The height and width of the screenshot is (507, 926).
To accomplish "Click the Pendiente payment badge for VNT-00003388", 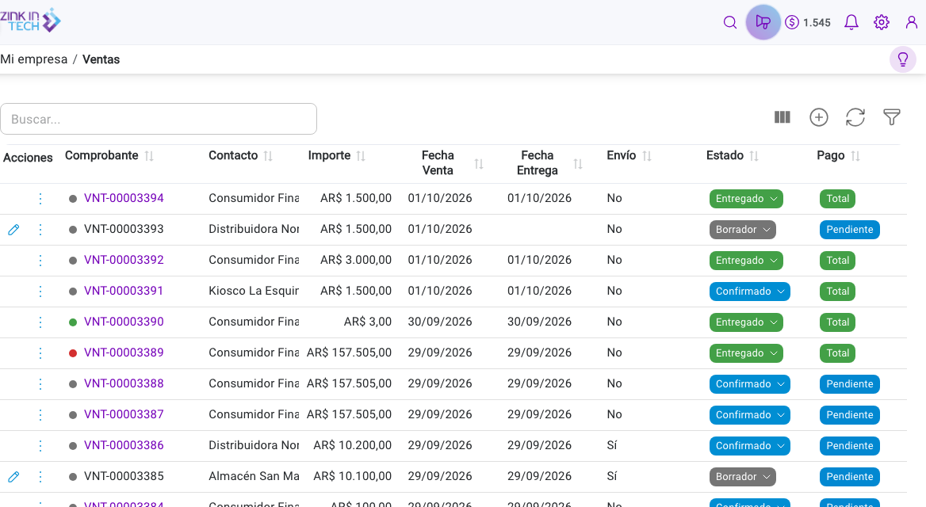I will pyautogui.click(x=849, y=384).
